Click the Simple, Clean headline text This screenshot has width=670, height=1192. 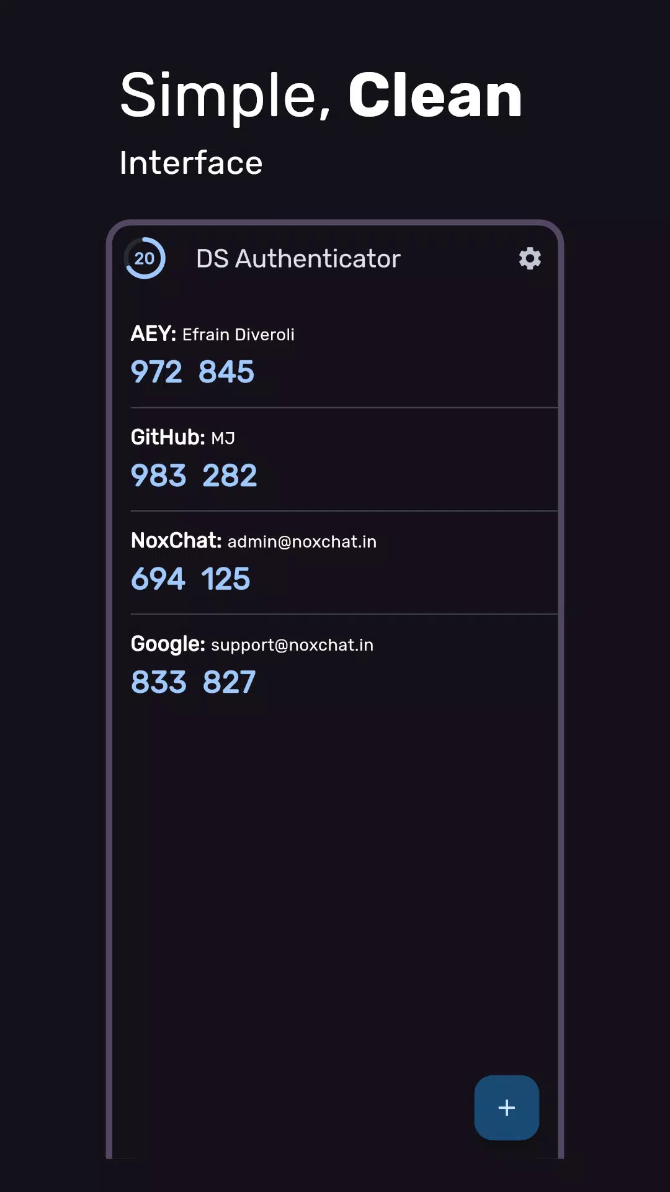tap(321, 95)
